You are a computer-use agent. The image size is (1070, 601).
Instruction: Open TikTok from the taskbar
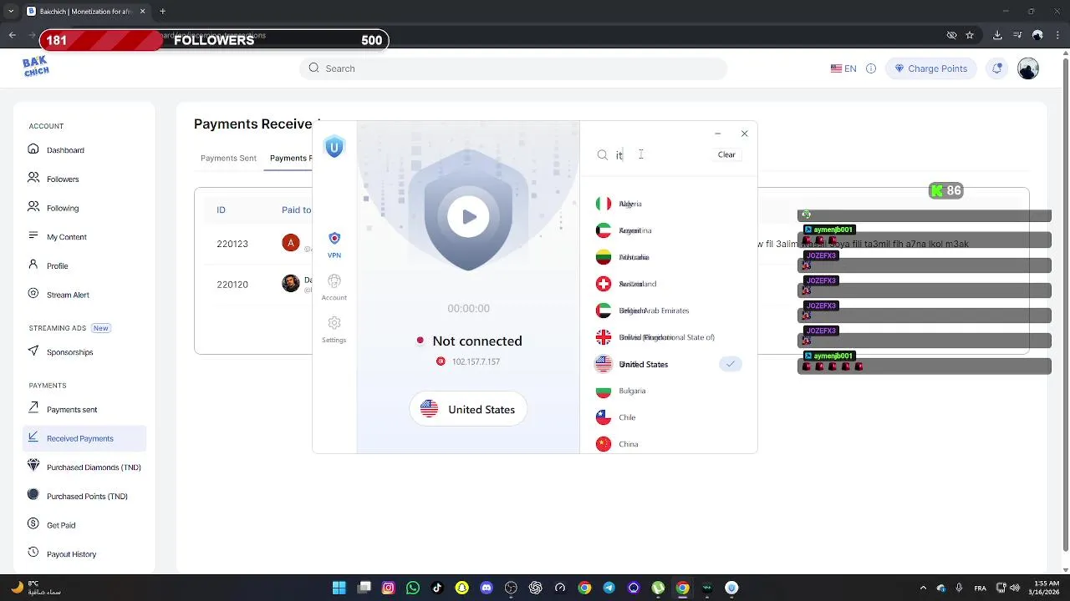pyautogui.click(x=437, y=588)
